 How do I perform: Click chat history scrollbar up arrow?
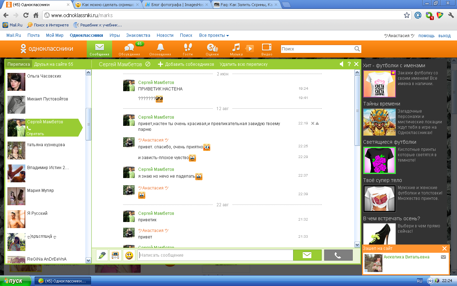click(x=357, y=73)
